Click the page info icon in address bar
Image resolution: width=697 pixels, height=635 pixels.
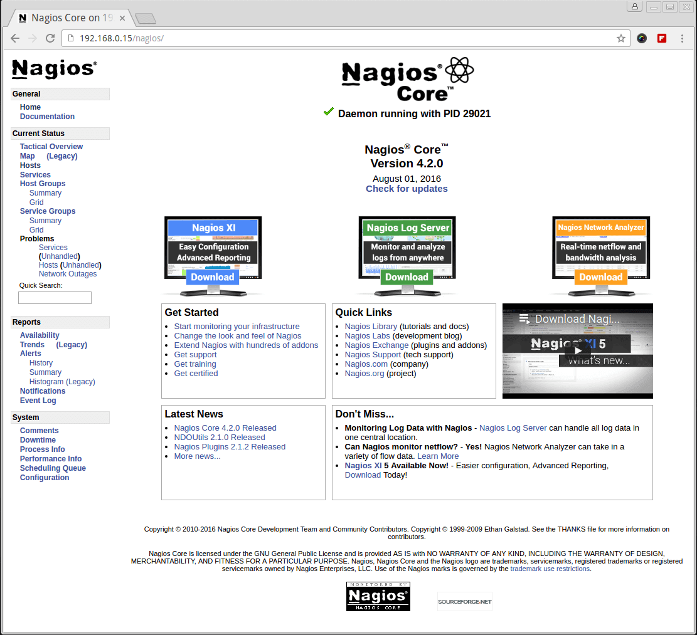click(71, 38)
